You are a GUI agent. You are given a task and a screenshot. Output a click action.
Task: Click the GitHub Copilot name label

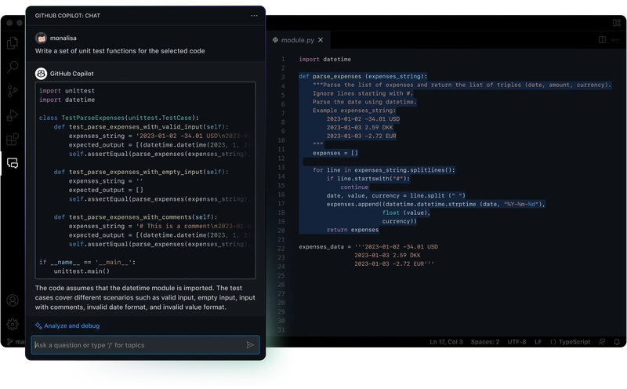71,74
